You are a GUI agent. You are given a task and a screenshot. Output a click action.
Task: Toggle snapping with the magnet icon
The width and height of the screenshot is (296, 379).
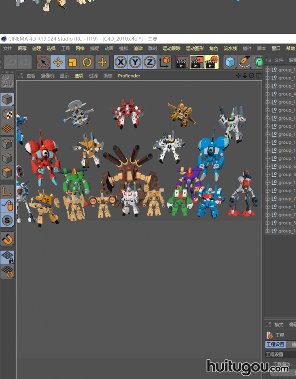coord(7,238)
